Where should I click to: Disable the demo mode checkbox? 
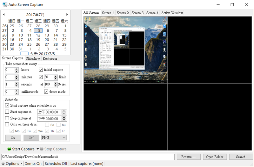pyautogui.click(x=46, y=92)
